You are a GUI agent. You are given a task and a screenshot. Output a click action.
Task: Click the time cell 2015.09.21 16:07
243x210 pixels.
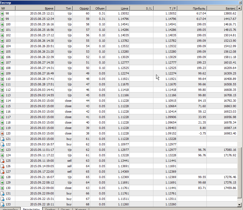(42, 177)
